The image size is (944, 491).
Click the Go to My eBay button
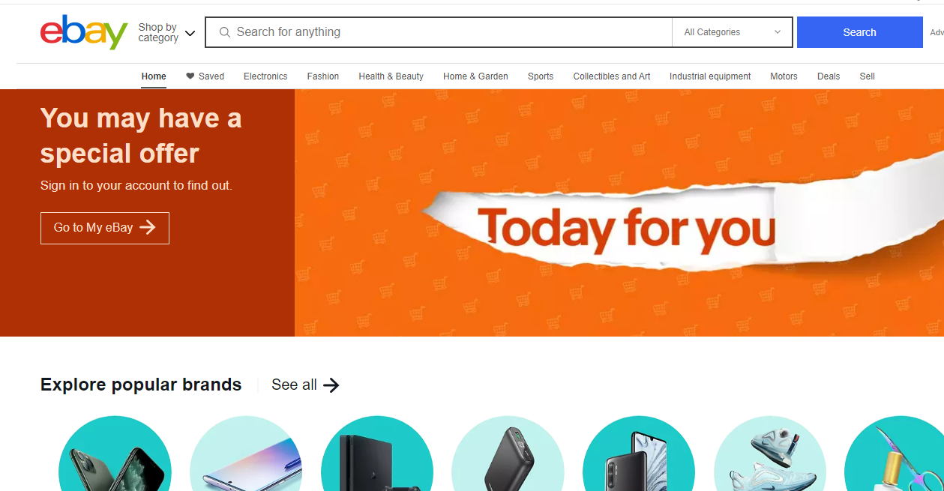105,228
